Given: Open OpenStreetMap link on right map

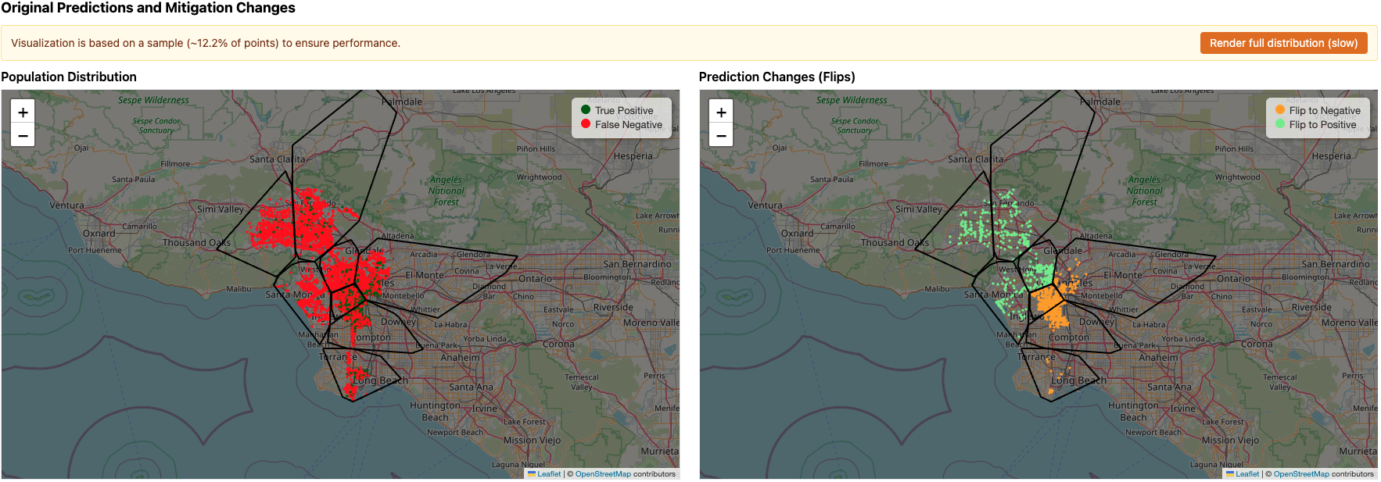Looking at the screenshot, I should (x=1301, y=473).
